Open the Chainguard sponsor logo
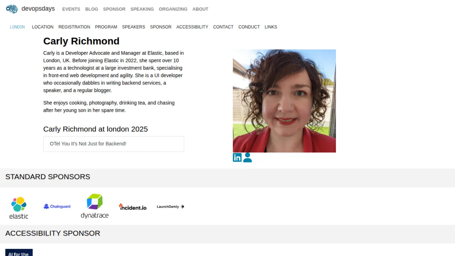The height and width of the screenshot is (256, 455). pyautogui.click(x=57, y=207)
